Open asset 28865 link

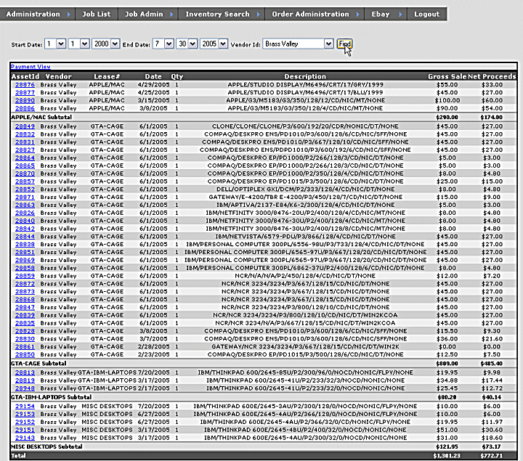click(25, 166)
